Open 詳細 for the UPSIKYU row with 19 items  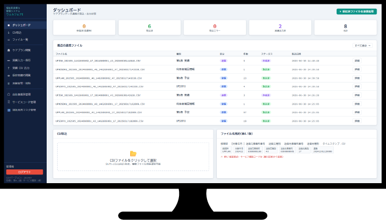357,121
